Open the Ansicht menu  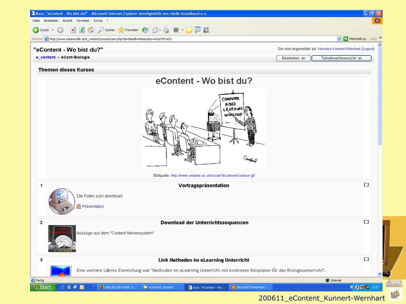(67, 21)
